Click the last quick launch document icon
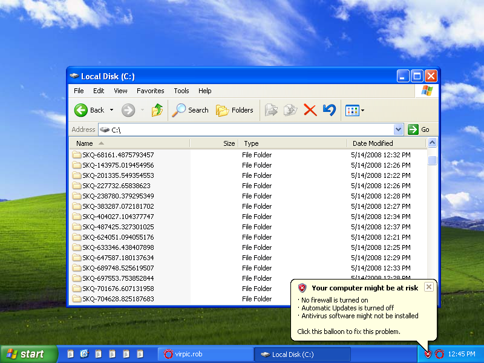Viewport: 484px width, 363px height. [140, 354]
